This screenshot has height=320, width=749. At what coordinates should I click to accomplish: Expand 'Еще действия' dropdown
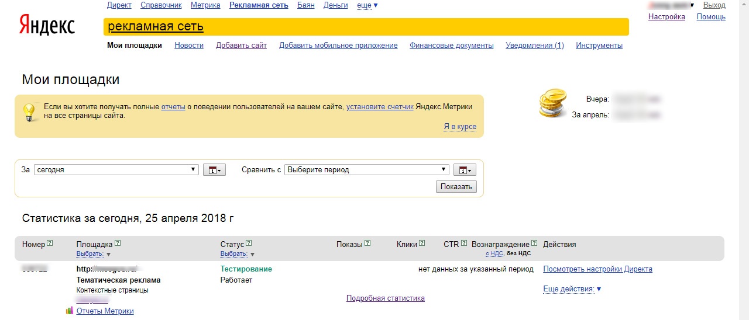tap(572, 289)
